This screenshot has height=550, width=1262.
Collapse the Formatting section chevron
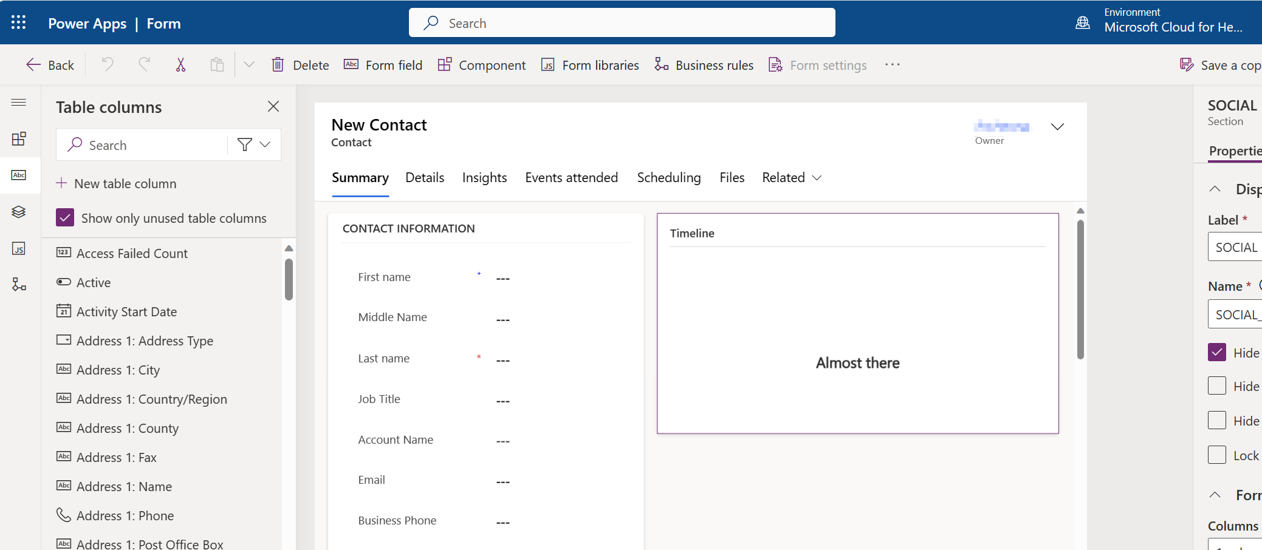pos(1215,495)
